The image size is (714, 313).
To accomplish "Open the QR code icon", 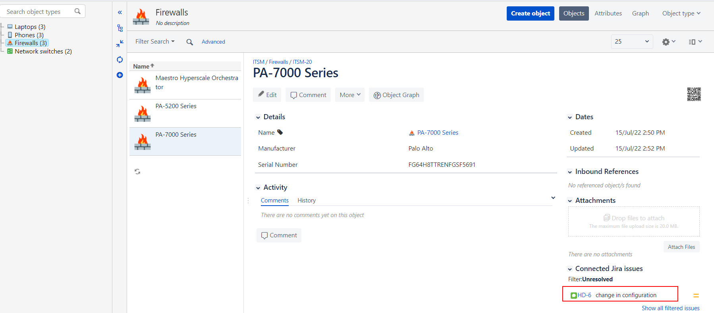I will (x=694, y=94).
